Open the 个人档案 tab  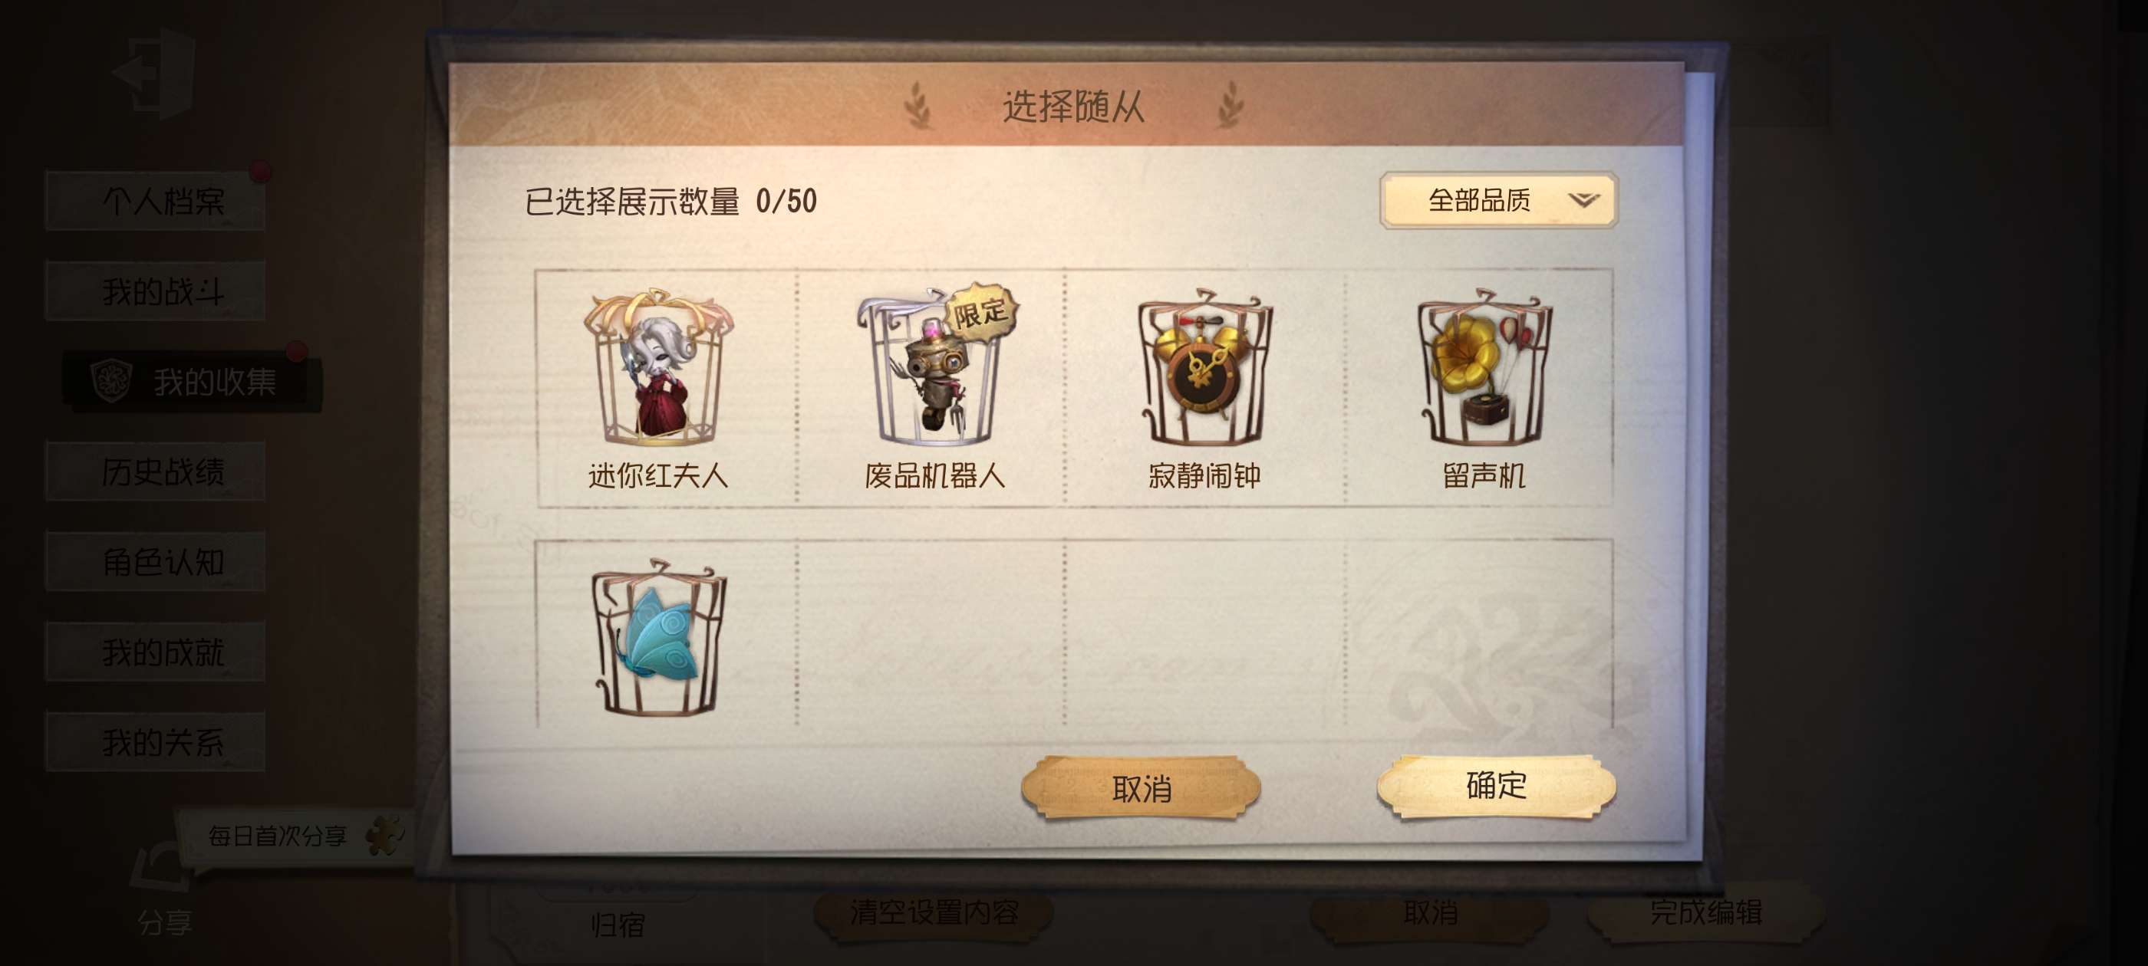click(156, 200)
